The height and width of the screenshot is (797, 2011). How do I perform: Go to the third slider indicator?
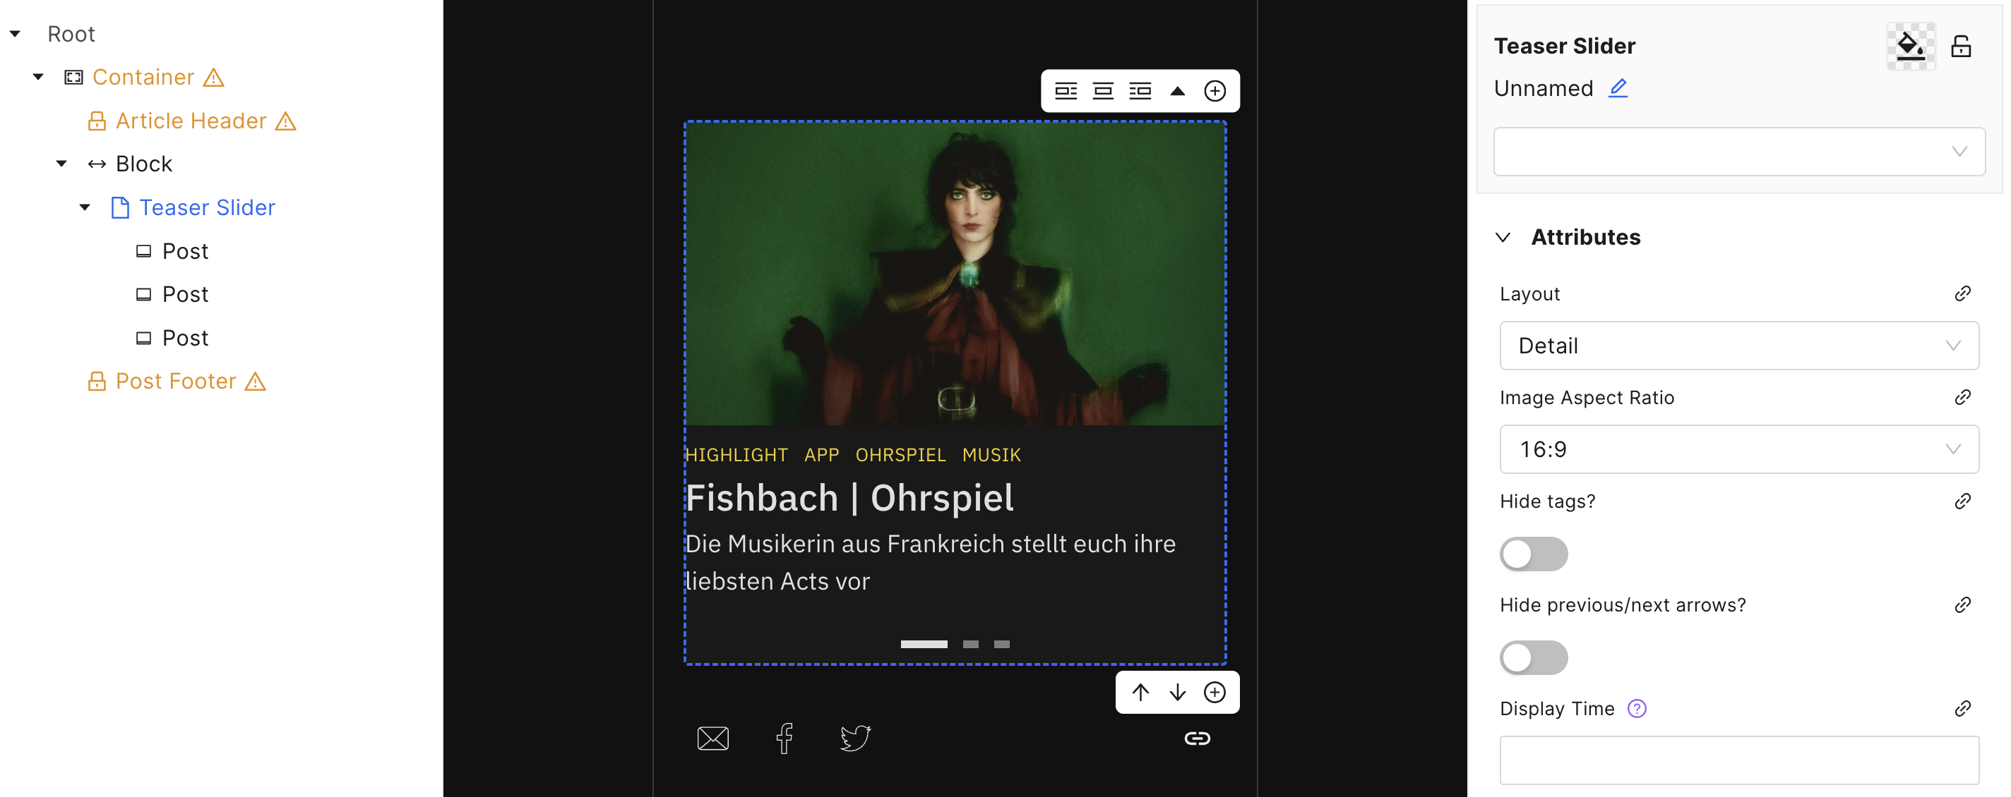coord(1001,644)
